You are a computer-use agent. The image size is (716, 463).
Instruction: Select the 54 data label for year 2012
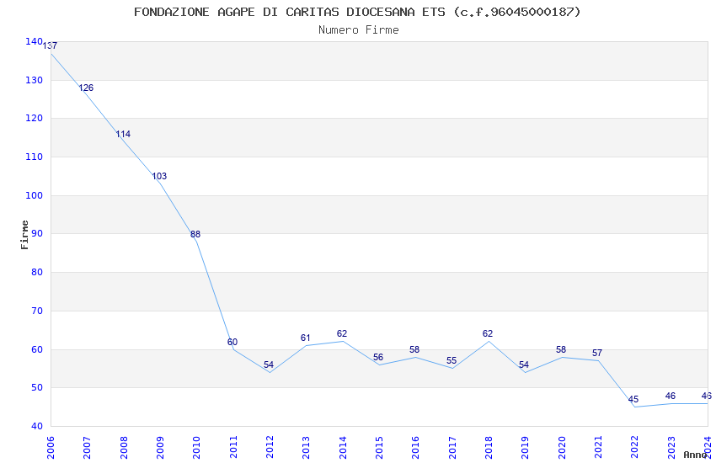pos(269,365)
